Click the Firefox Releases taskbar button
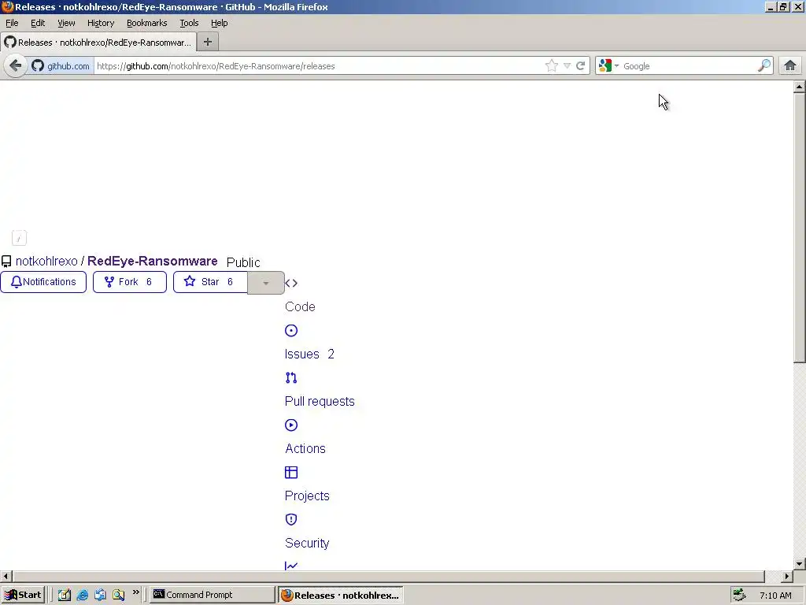The width and height of the screenshot is (806, 605). tap(341, 596)
